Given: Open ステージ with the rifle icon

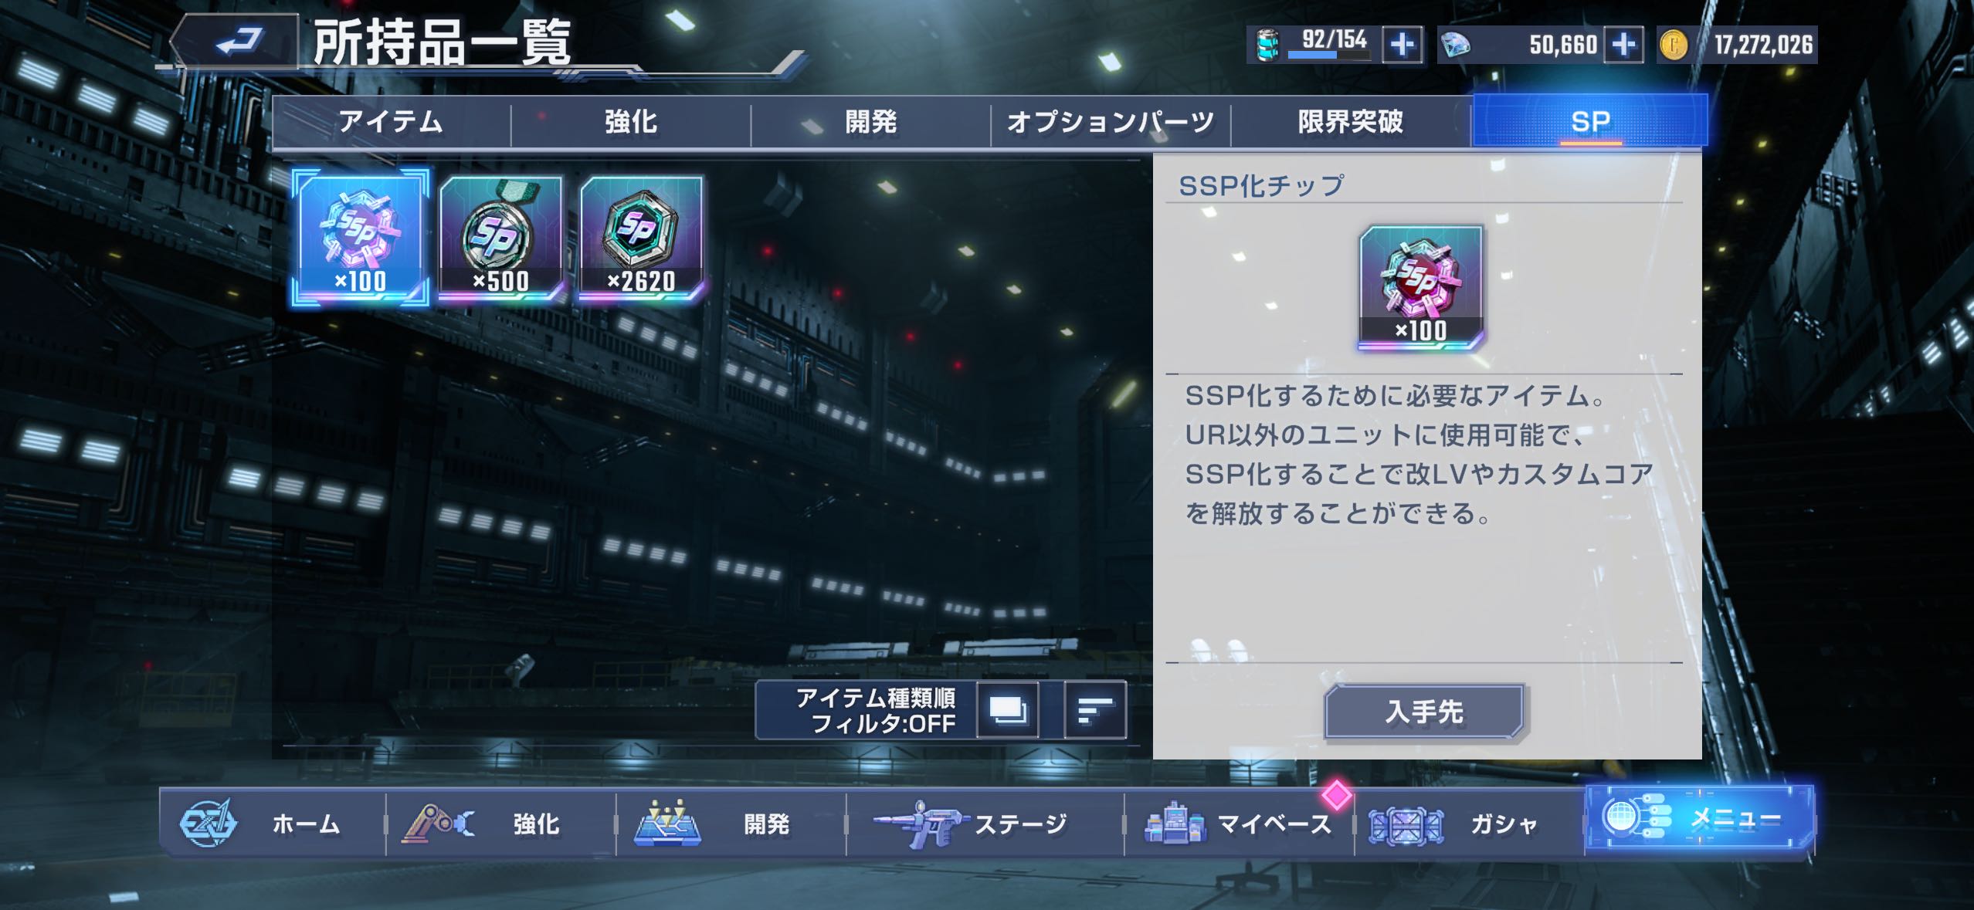Looking at the screenshot, I should [985, 824].
